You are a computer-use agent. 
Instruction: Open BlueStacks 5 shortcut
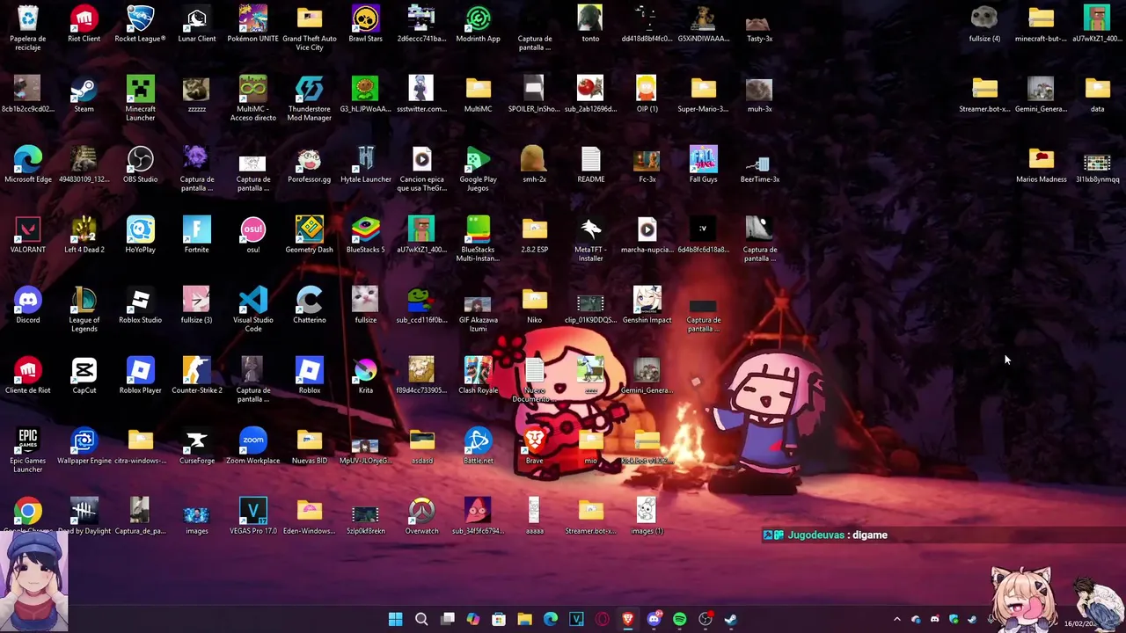[366, 235]
